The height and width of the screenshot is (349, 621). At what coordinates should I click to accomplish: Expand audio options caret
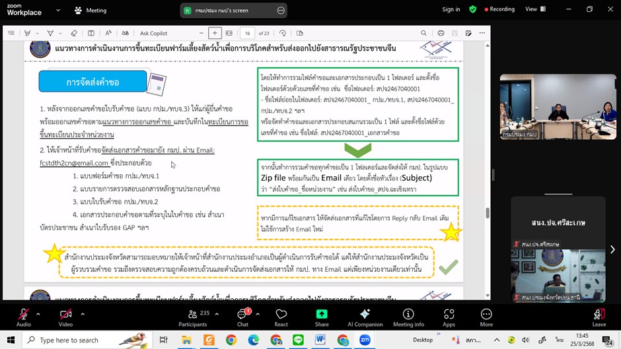(38, 314)
